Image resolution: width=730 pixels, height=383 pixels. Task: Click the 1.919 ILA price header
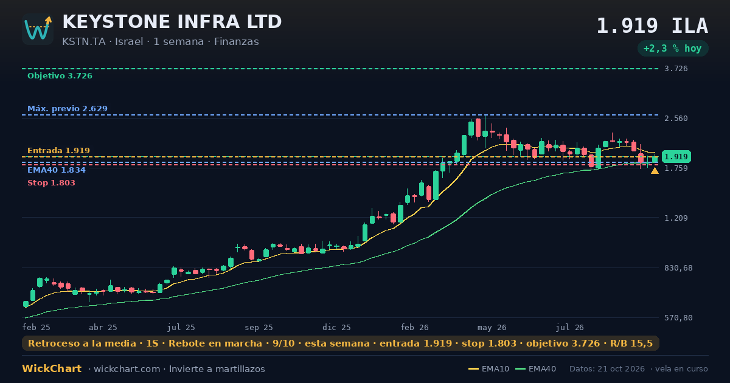[652, 26]
